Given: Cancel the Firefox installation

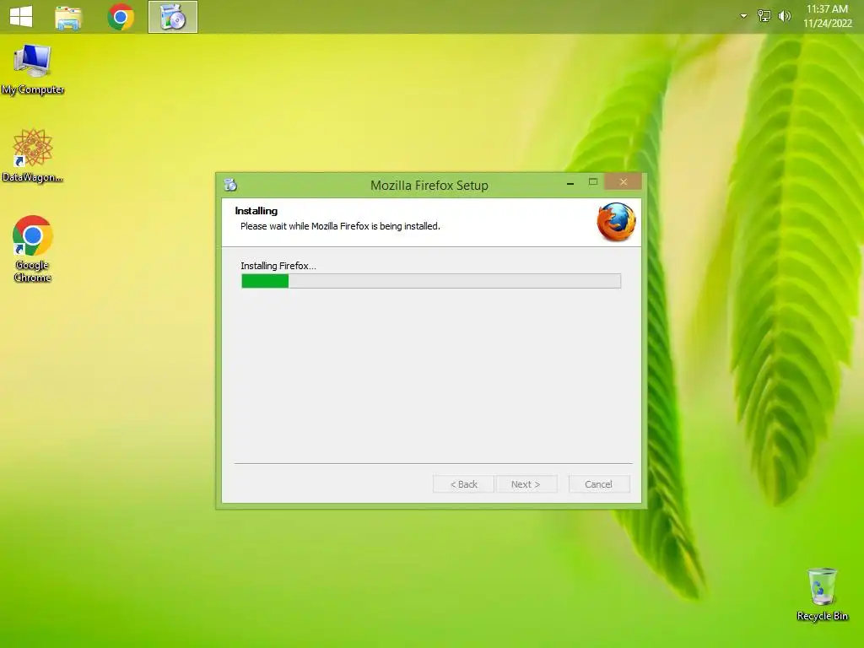Looking at the screenshot, I should coord(599,484).
